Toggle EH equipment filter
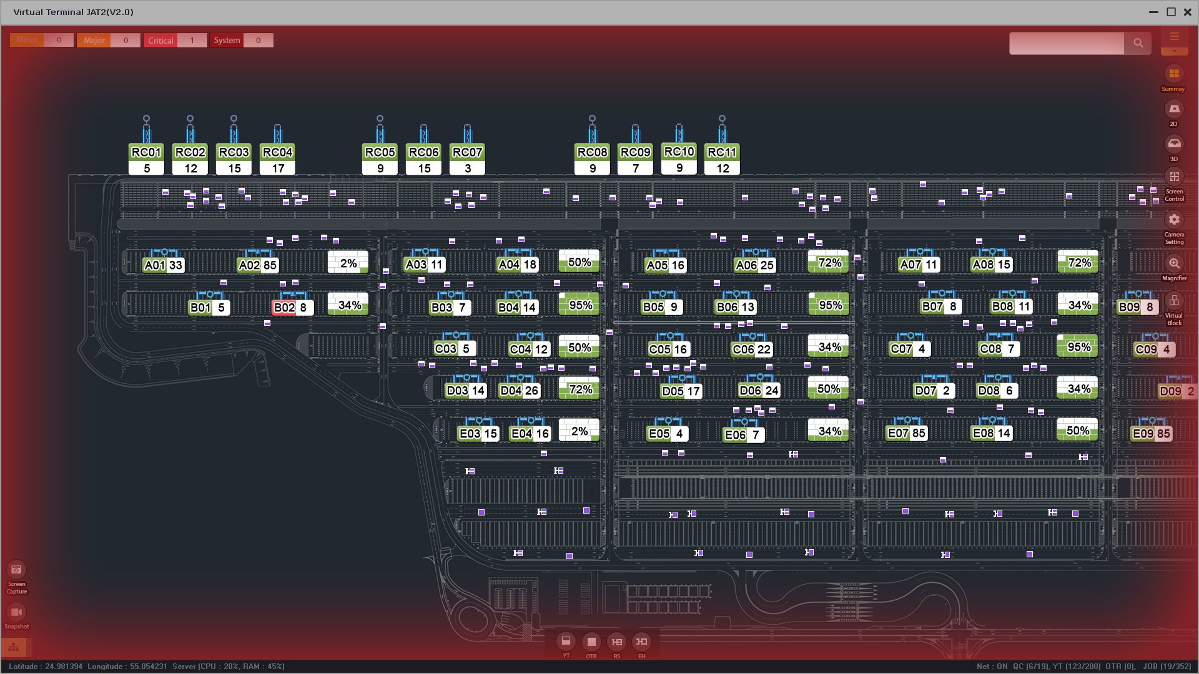The height and width of the screenshot is (674, 1199). [x=641, y=642]
